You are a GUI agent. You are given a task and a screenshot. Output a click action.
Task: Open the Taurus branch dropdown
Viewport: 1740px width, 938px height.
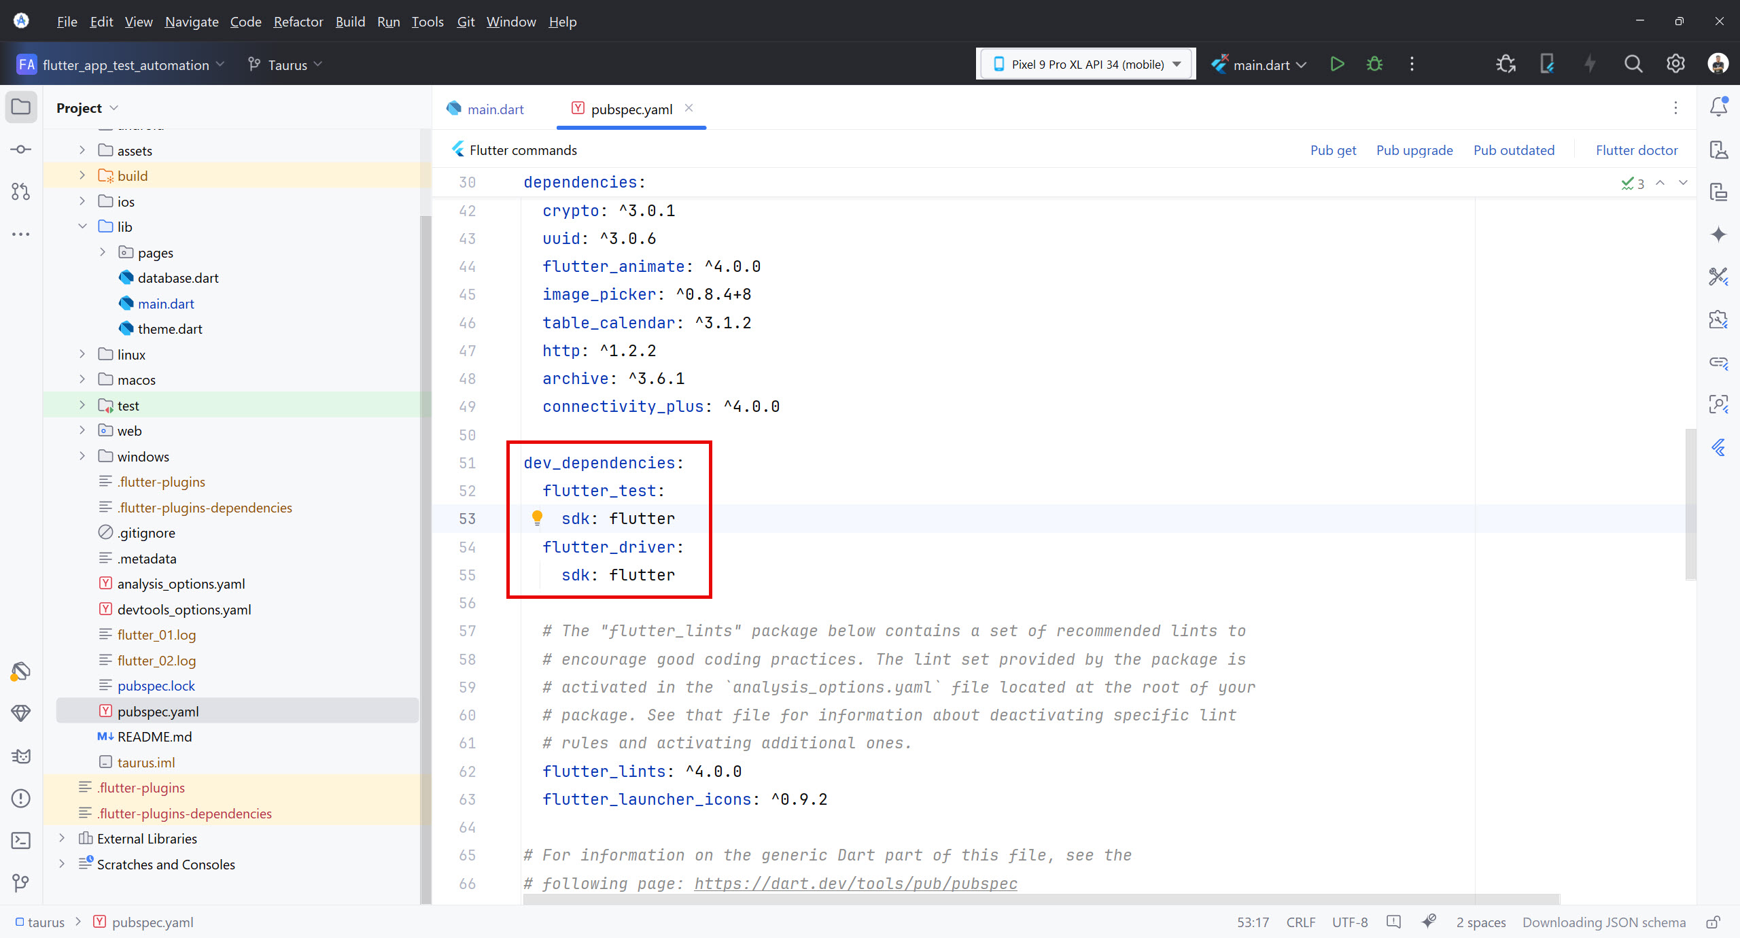coord(285,65)
